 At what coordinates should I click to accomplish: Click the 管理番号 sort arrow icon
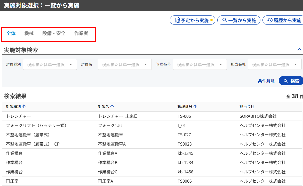[x=195, y=106]
